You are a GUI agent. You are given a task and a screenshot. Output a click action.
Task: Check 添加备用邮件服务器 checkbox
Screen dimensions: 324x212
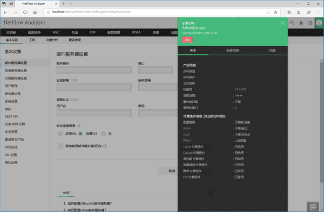pyautogui.click(x=60, y=146)
